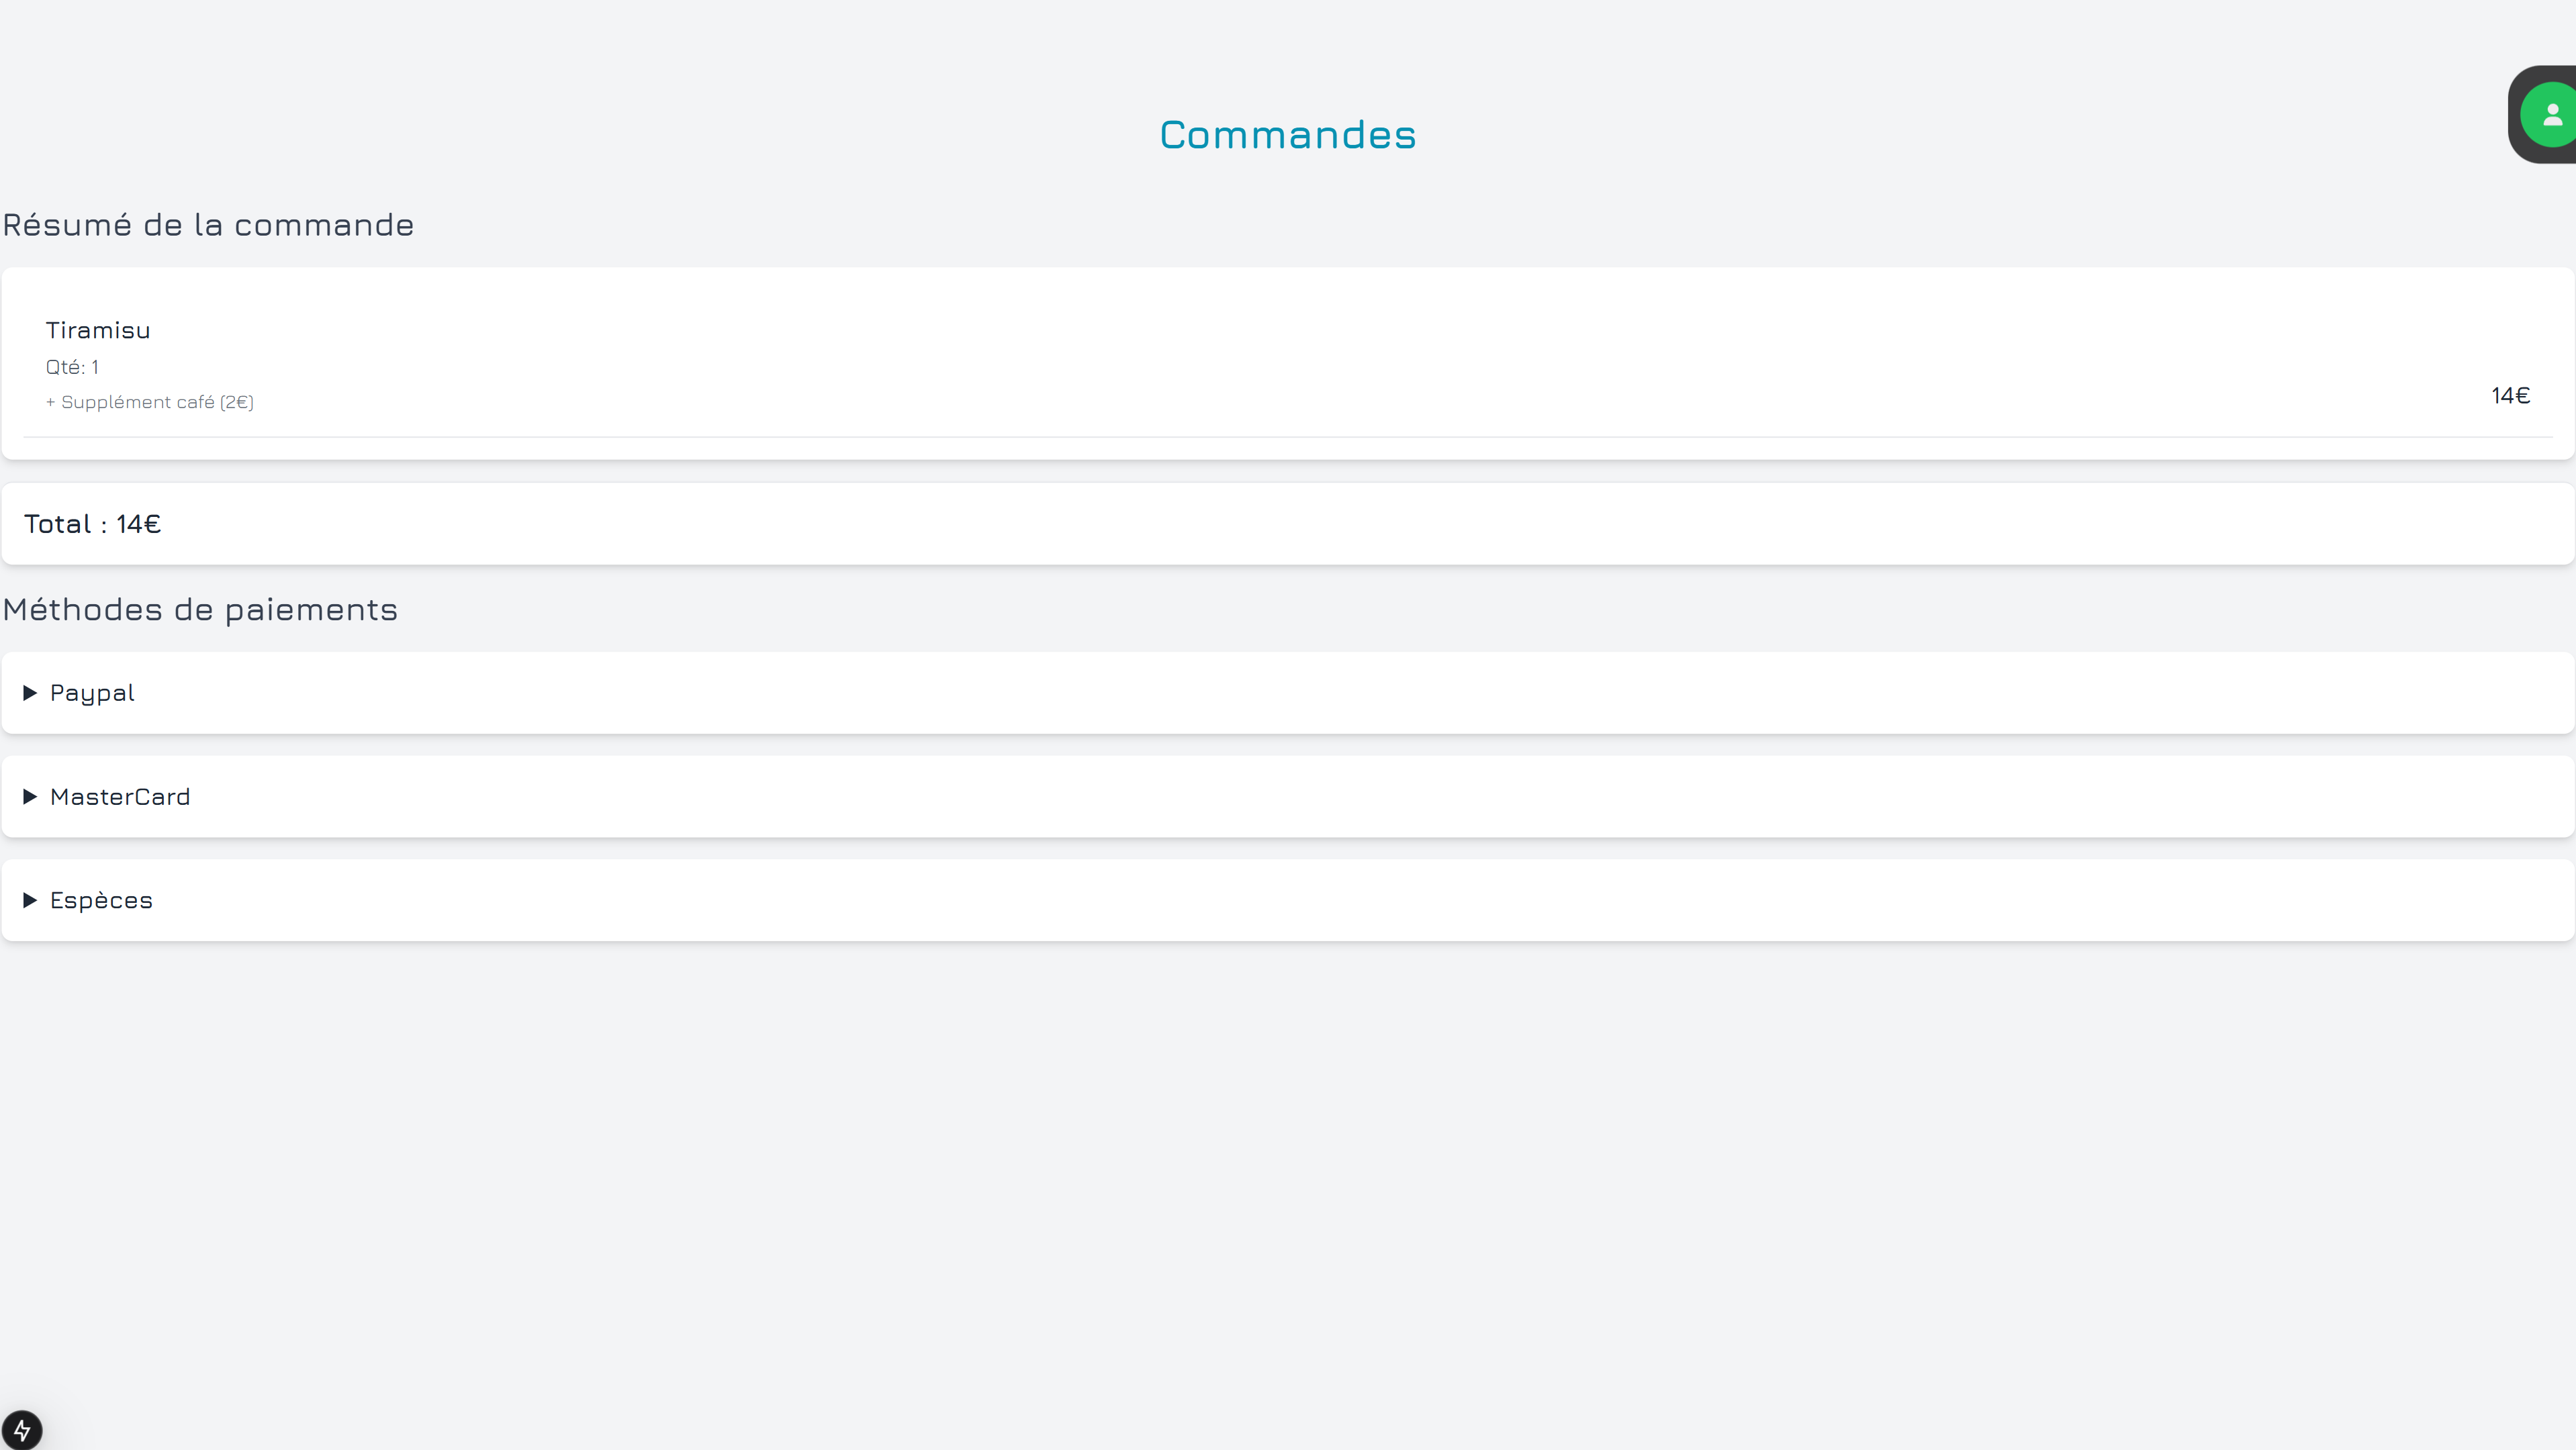This screenshot has height=1450, width=2576.
Task: Click empty space in the MasterCard row
Action: point(1300,796)
